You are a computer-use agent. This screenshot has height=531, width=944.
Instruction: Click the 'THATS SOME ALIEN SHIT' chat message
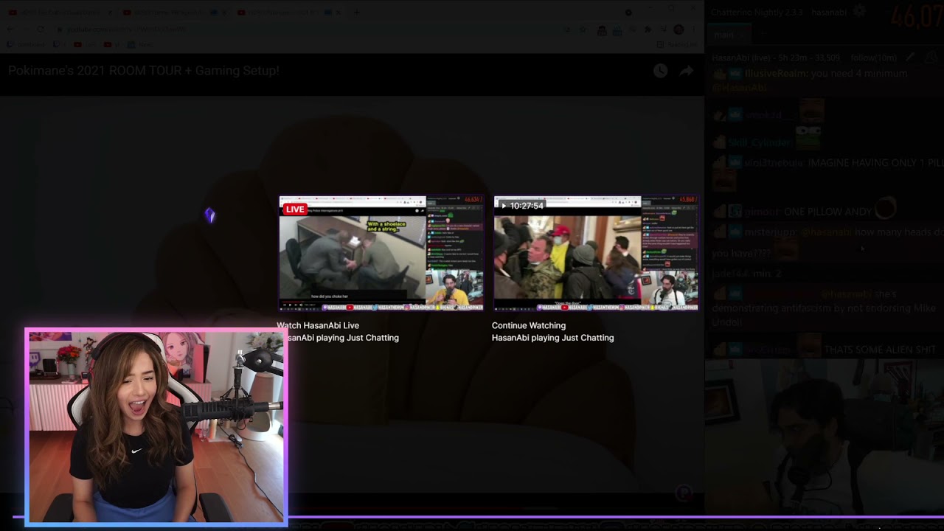(879, 350)
